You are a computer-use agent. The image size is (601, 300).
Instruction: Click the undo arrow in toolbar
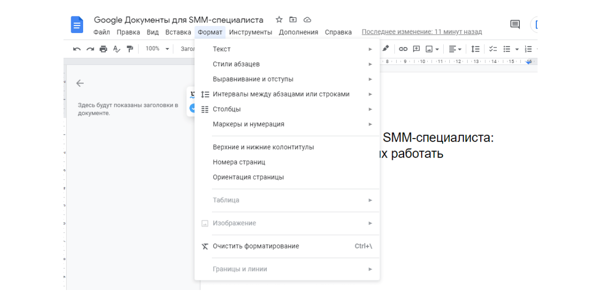pyautogui.click(x=77, y=49)
